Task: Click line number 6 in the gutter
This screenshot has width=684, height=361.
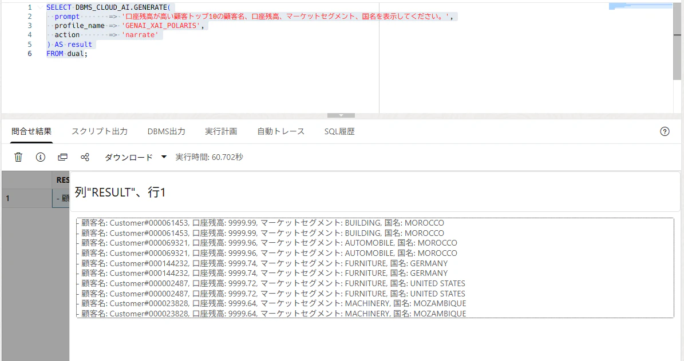Action: click(x=30, y=54)
